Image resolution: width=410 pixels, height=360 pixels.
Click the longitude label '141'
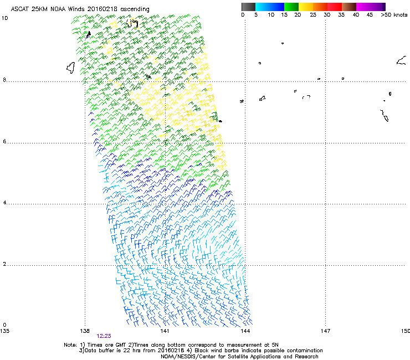165,331
